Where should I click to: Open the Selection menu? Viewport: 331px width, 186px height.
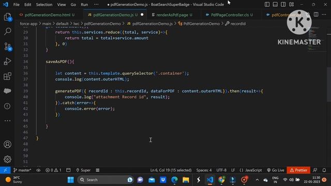(x=44, y=5)
